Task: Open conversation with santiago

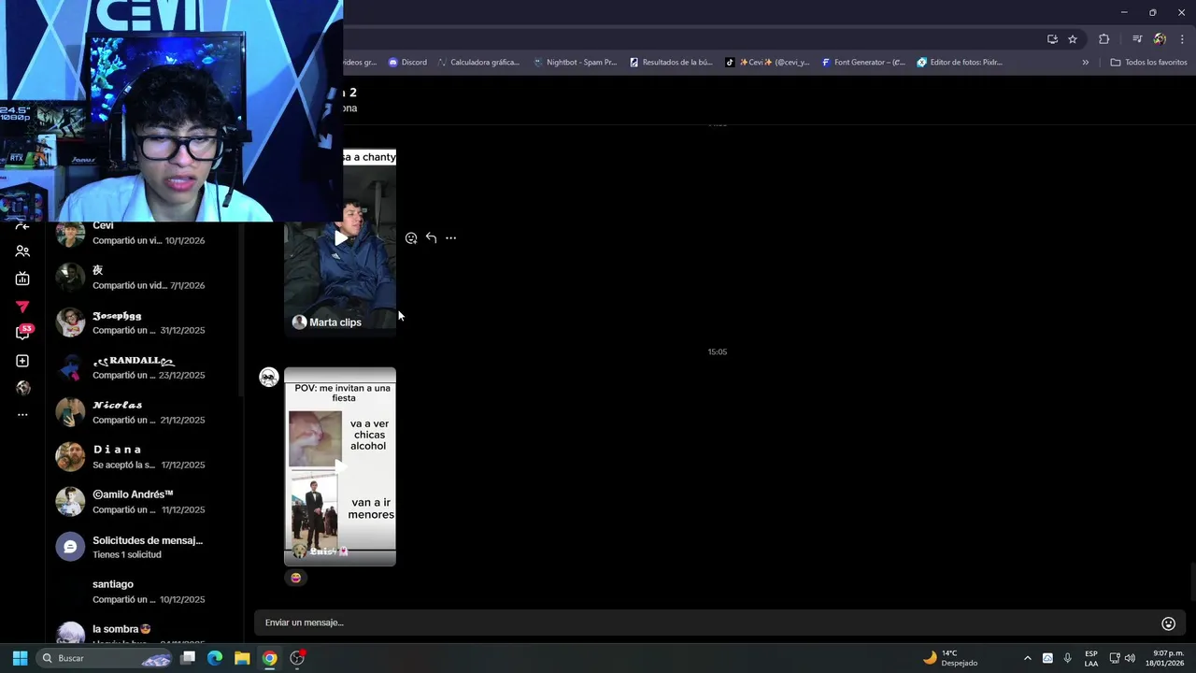Action: tap(144, 592)
